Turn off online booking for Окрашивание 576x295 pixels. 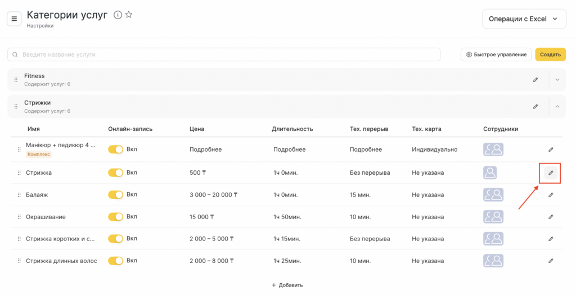tap(115, 216)
